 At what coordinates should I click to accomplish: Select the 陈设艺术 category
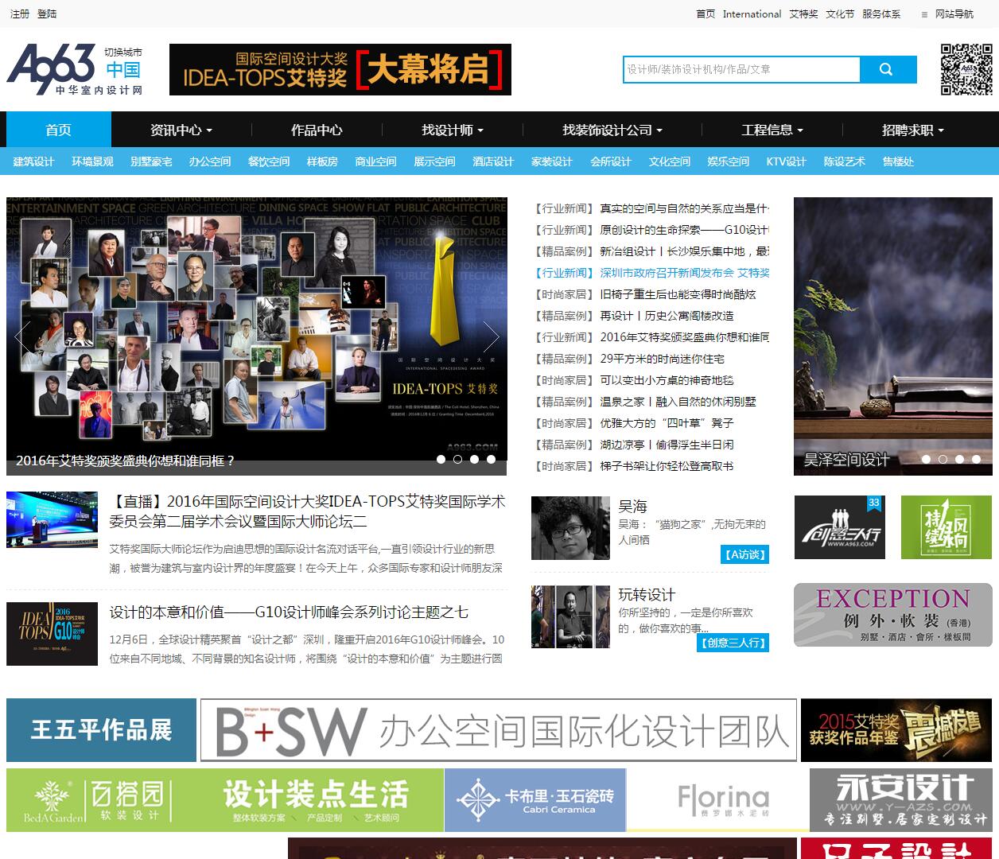coord(844,161)
